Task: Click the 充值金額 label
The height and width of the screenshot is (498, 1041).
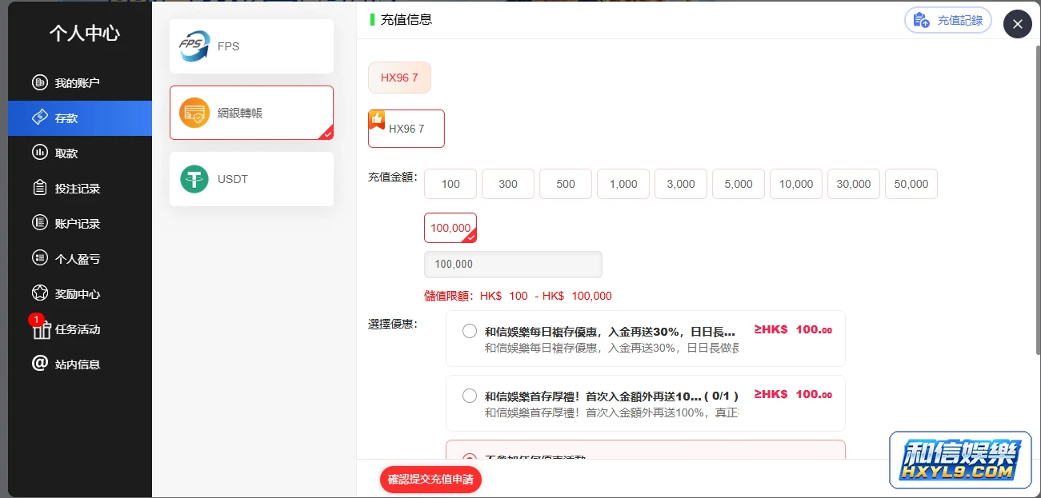Action: pos(393,177)
